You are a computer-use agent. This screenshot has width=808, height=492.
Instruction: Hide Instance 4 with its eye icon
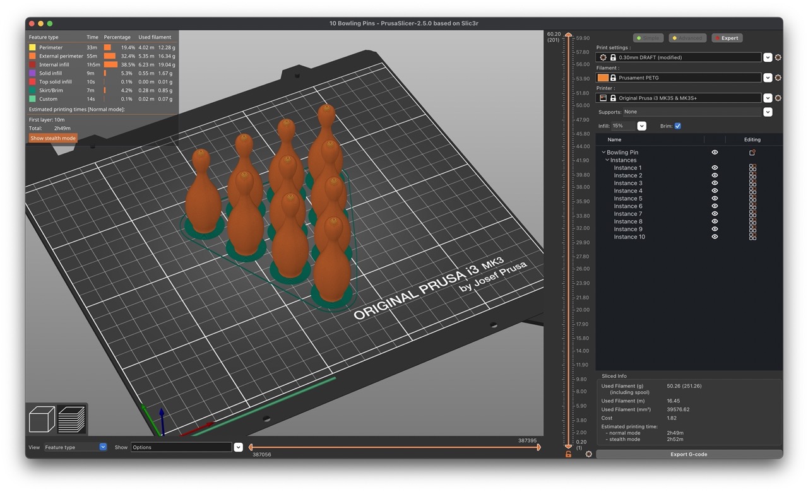pos(715,191)
